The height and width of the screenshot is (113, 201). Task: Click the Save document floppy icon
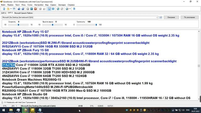14,9
